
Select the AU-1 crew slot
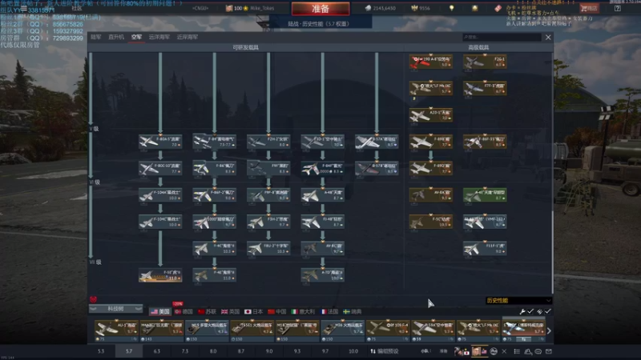[x=116, y=330]
